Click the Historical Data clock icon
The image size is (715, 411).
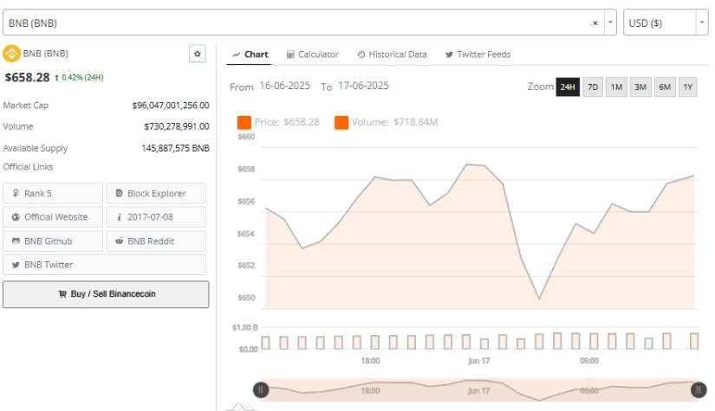click(x=361, y=55)
